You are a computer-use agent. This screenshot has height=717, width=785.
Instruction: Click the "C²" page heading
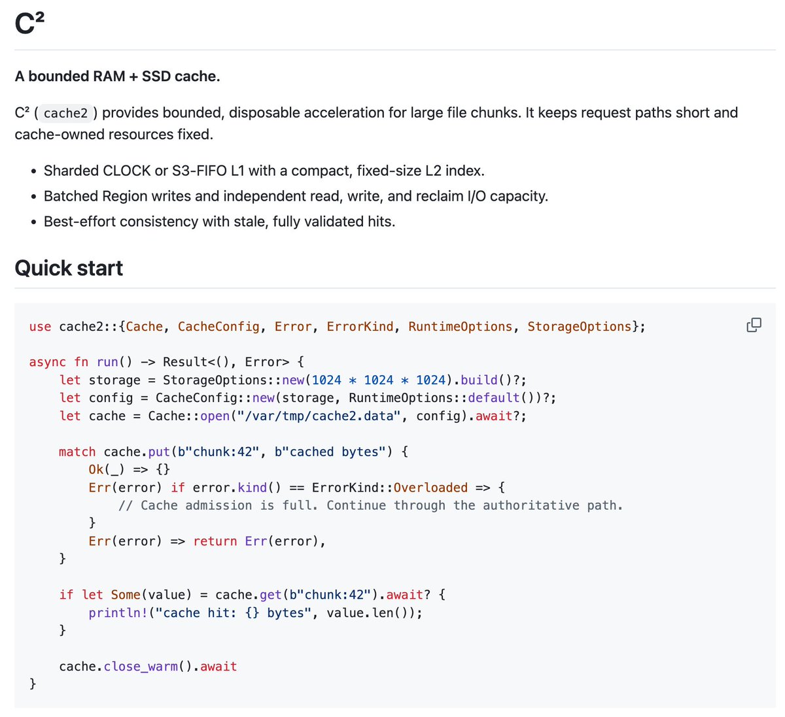pyautogui.click(x=29, y=24)
